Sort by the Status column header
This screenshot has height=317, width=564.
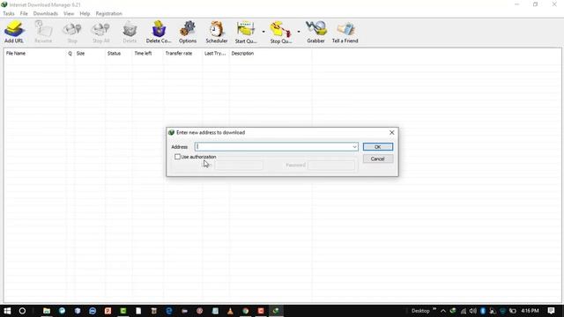118,53
